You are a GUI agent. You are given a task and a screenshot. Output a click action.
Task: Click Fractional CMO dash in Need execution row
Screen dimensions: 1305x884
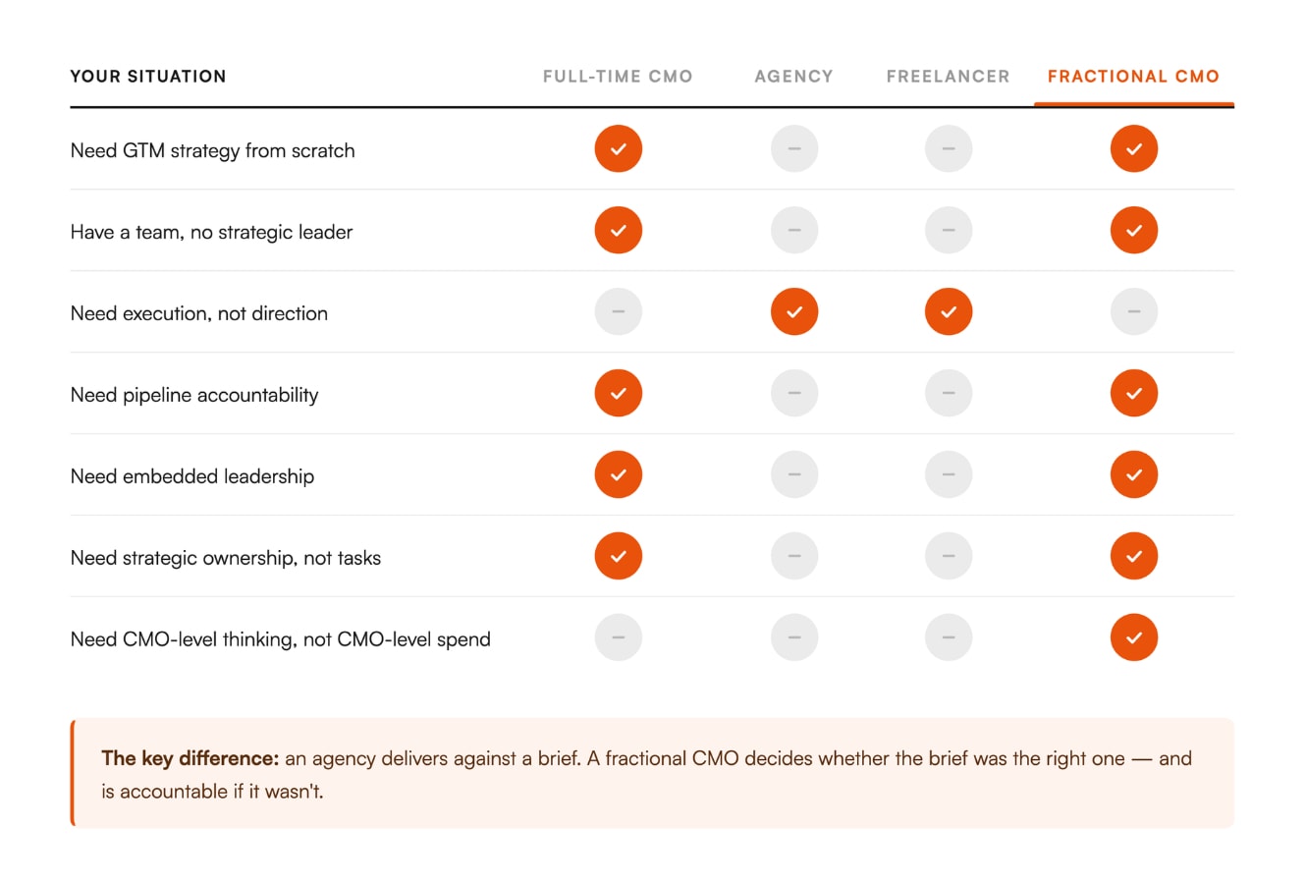(x=1133, y=312)
